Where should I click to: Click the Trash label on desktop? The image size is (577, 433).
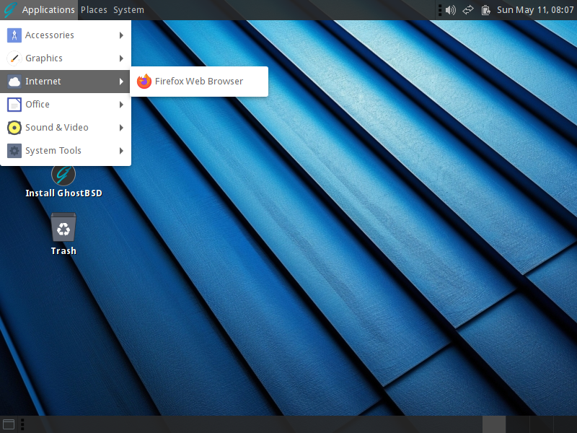(x=63, y=250)
